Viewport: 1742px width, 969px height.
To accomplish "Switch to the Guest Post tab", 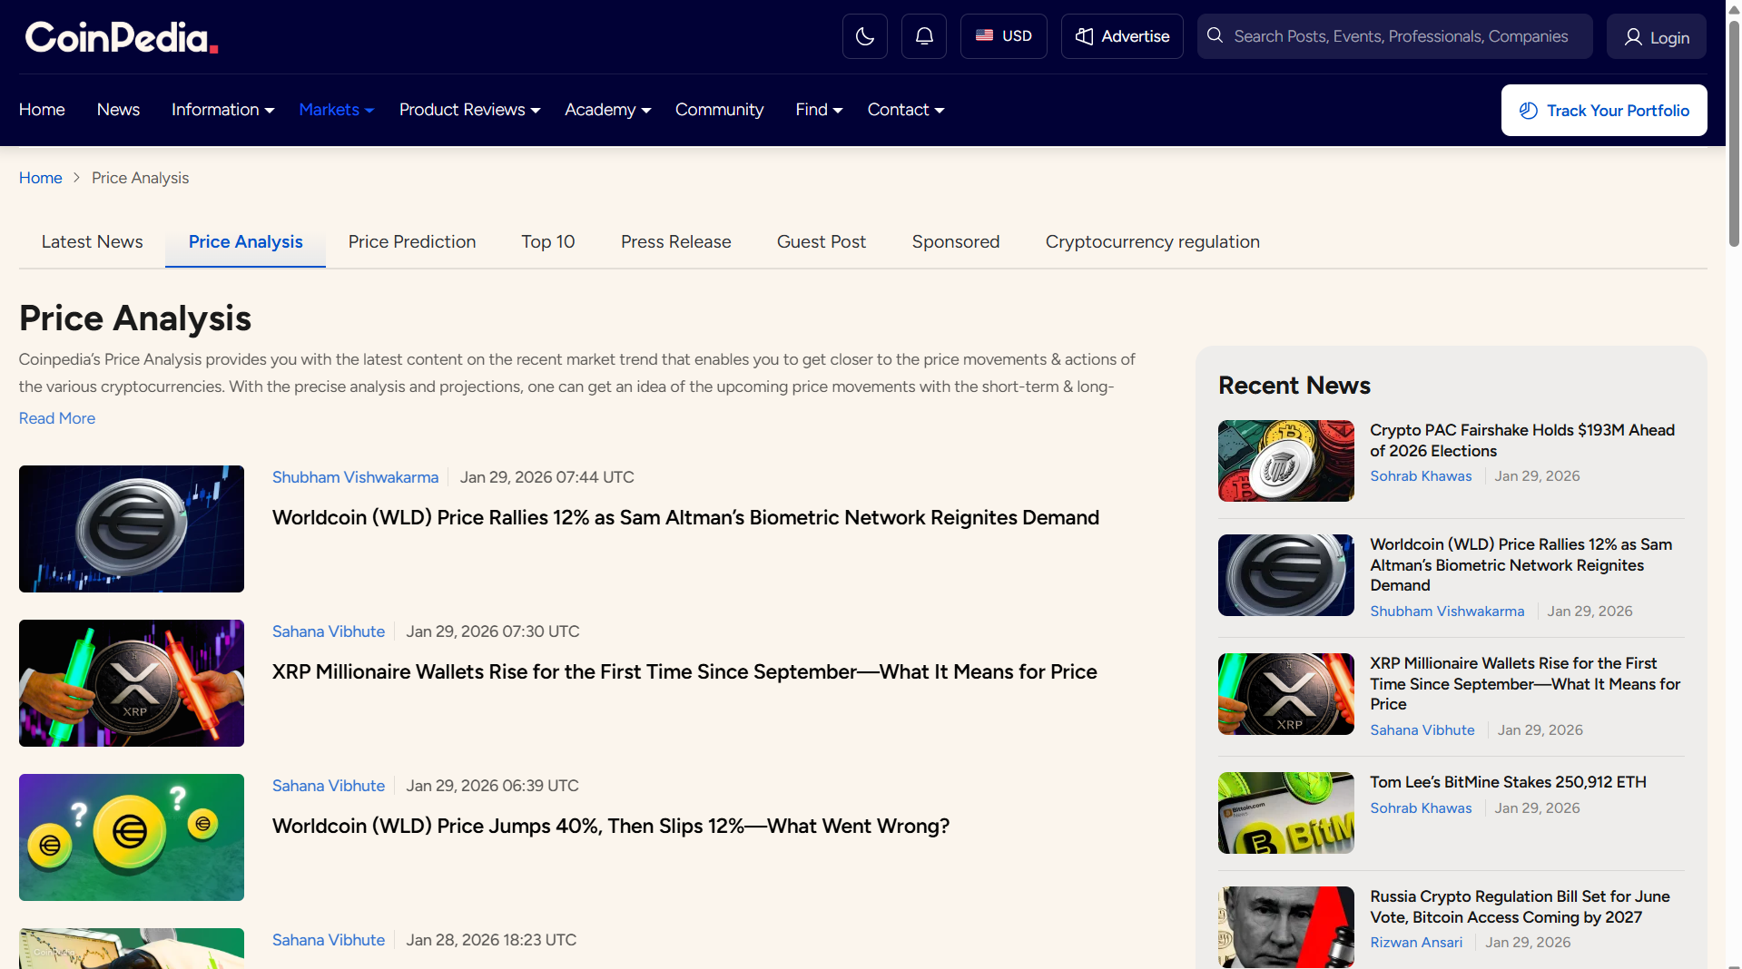I will (x=822, y=242).
